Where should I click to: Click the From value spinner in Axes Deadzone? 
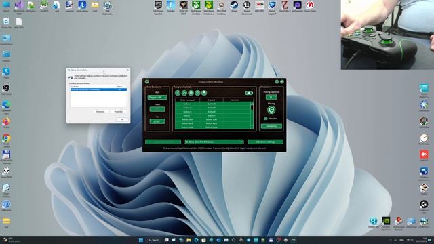(x=157, y=109)
